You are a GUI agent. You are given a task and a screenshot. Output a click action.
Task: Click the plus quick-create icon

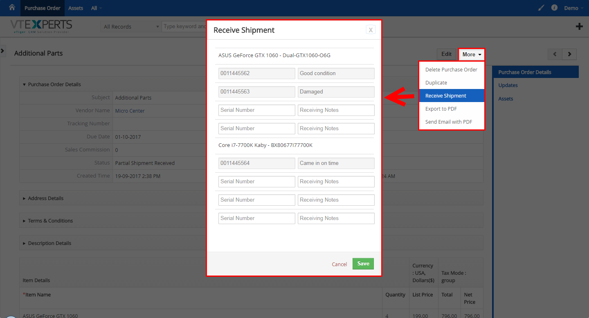(x=579, y=27)
